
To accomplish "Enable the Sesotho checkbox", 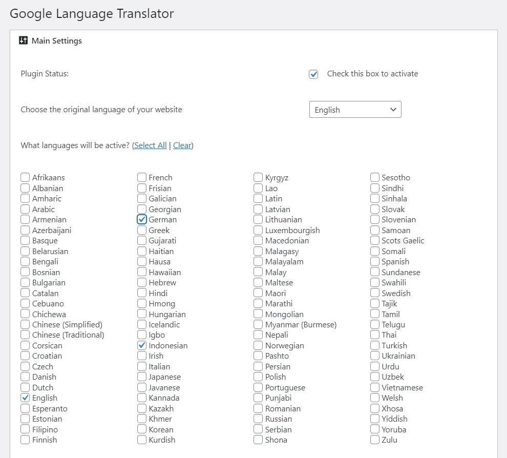I will coord(374,177).
